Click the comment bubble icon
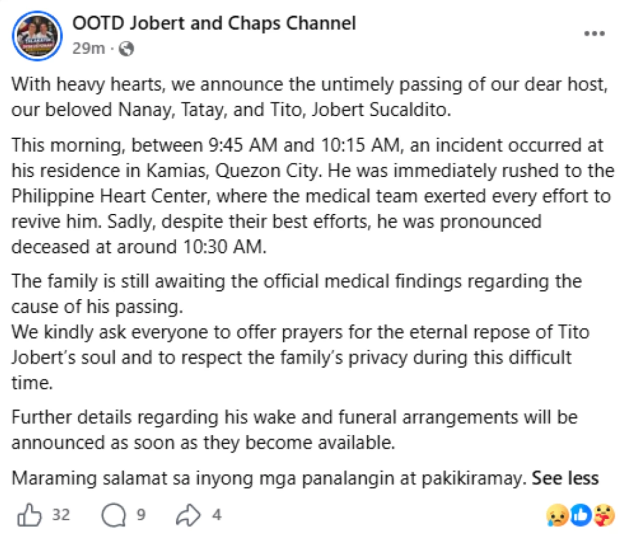The height and width of the screenshot is (549, 626). [114, 516]
